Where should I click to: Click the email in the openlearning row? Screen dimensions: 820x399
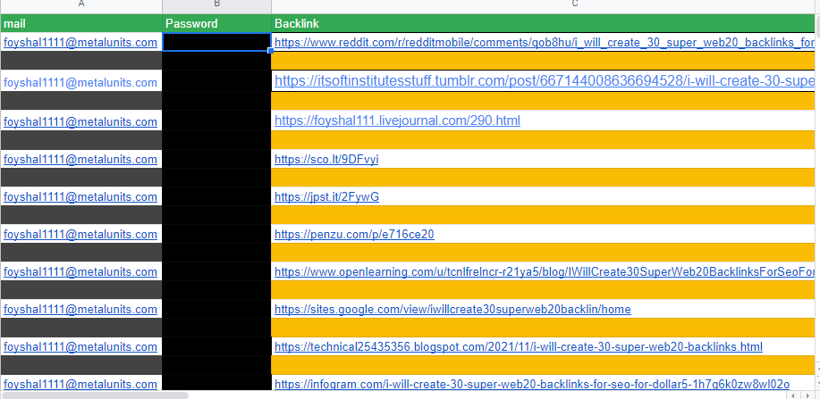(x=80, y=272)
